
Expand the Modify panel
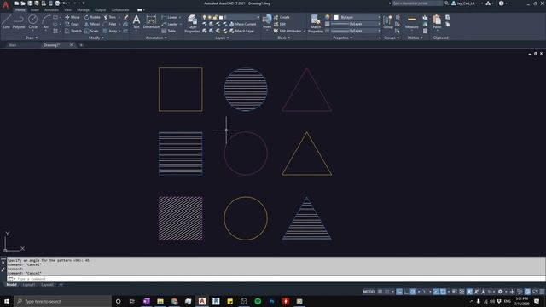click(96, 38)
